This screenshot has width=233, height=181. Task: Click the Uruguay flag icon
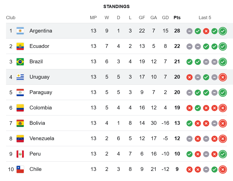tap(20, 77)
